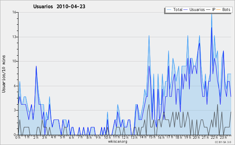Click the y-axis label 'Usuarios/10 mins'
The height and width of the screenshot is (145, 235).
4,74
